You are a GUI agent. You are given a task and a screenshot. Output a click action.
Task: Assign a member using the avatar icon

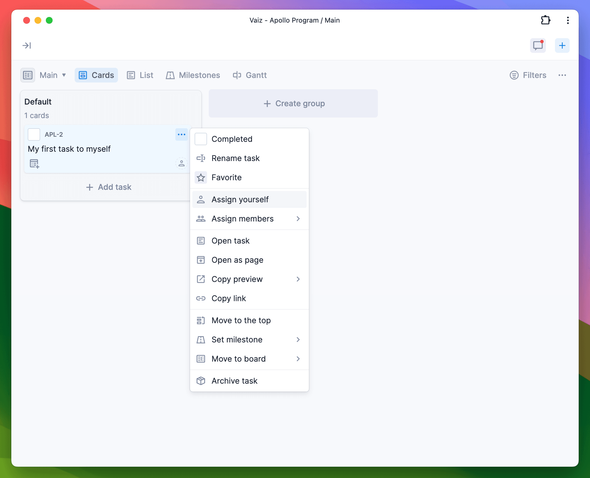click(181, 163)
